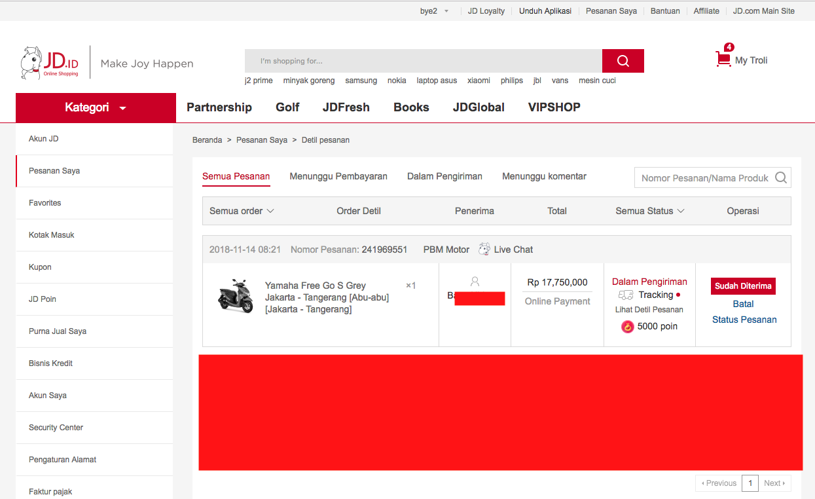Click the recipient person icon
The height and width of the screenshot is (499, 815).
click(x=475, y=281)
